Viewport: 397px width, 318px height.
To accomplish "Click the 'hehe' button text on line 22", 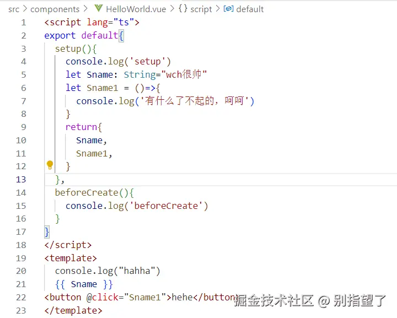I will [x=183, y=297].
